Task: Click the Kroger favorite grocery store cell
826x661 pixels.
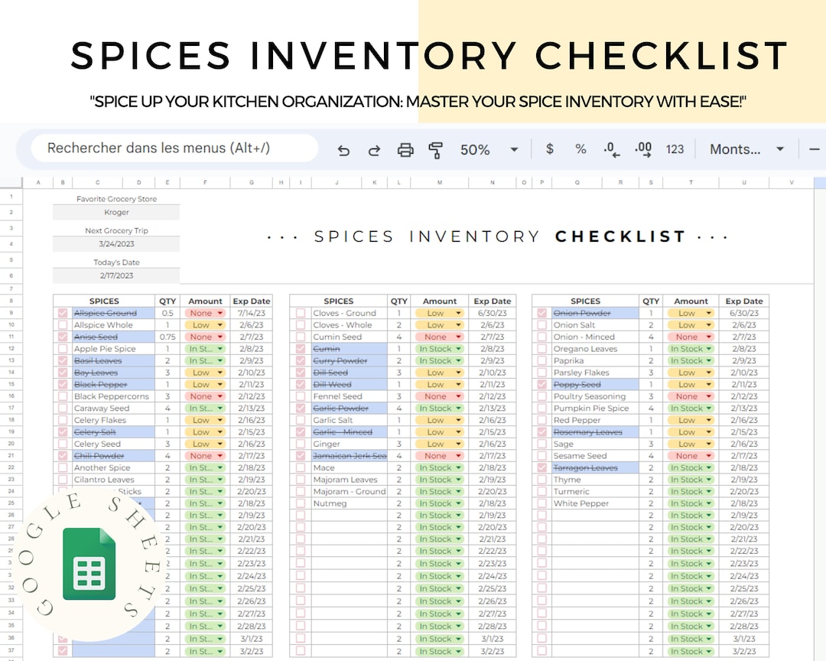Action: [115, 211]
